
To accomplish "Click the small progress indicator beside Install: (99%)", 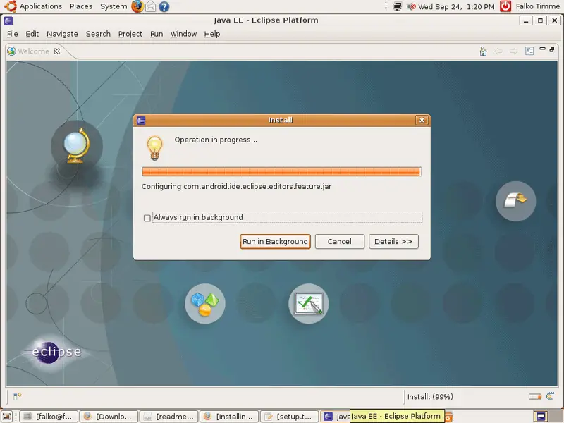I will [x=535, y=397].
